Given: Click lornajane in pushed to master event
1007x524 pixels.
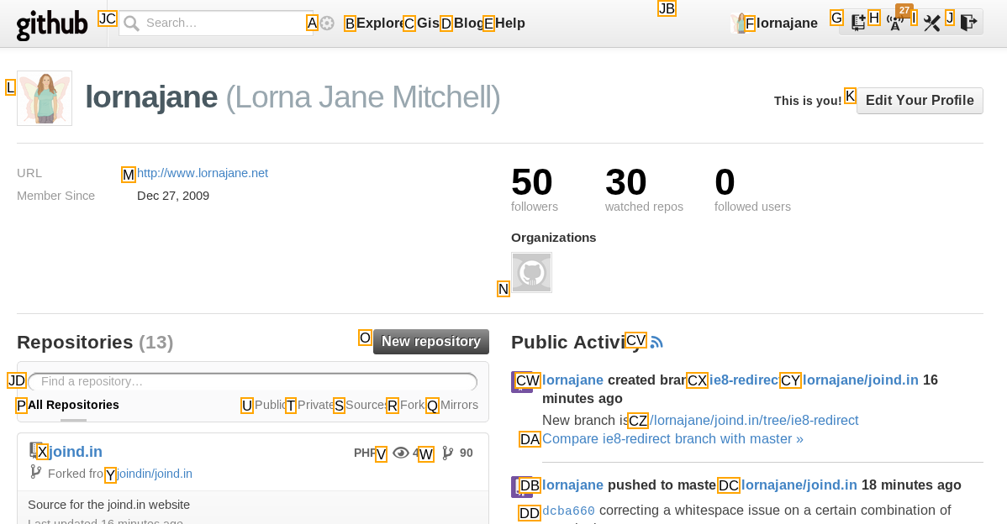Looking at the screenshot, I should pos(573,485).
